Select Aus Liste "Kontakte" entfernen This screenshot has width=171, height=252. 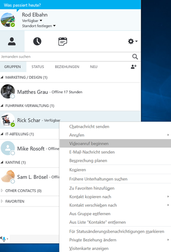(115, 222)
